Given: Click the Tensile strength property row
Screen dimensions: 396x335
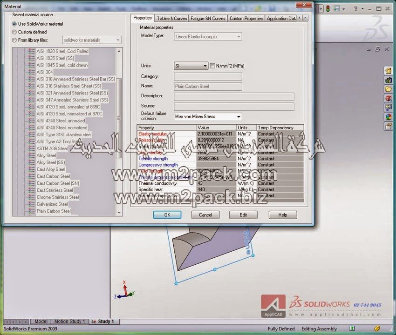Looking at the screenshot, I should 220,159.
